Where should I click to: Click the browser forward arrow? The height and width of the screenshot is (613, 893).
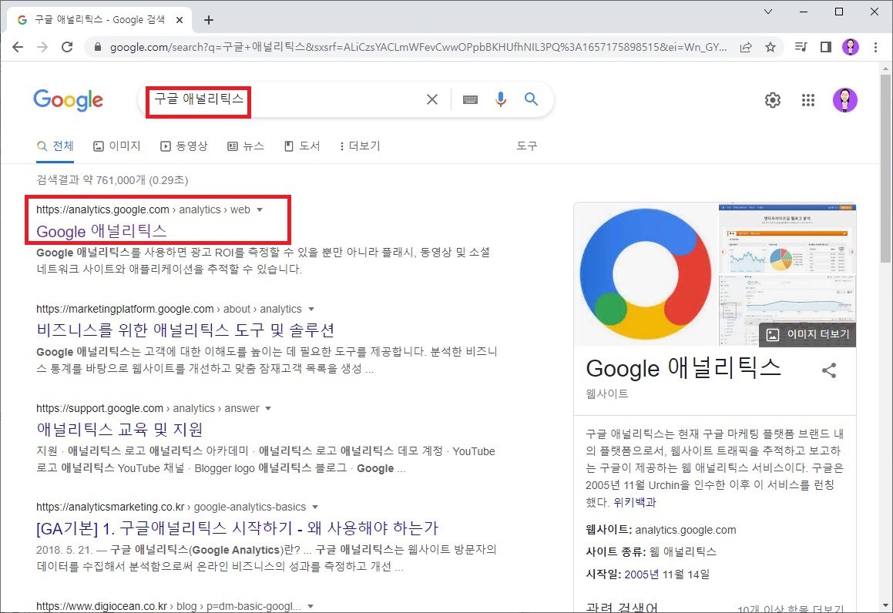(42, 47)
